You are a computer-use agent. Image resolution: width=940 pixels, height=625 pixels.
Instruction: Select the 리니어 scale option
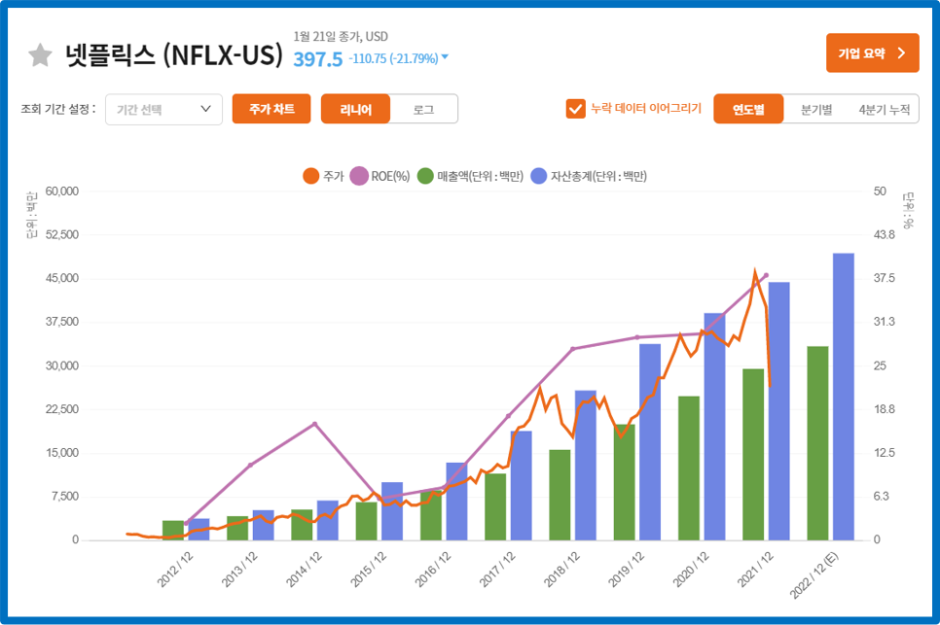coord(355,109)
